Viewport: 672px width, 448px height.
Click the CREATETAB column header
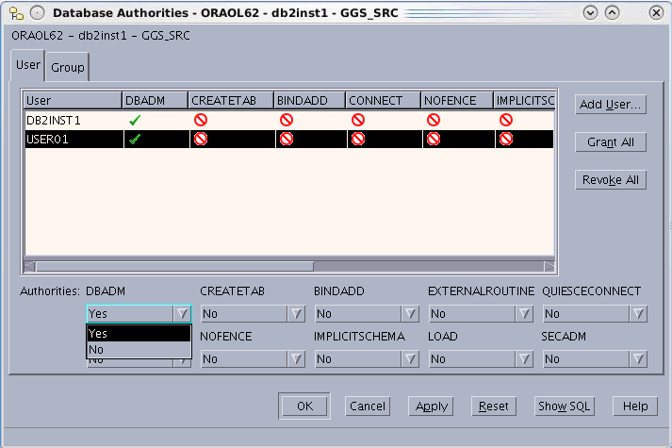231,100
